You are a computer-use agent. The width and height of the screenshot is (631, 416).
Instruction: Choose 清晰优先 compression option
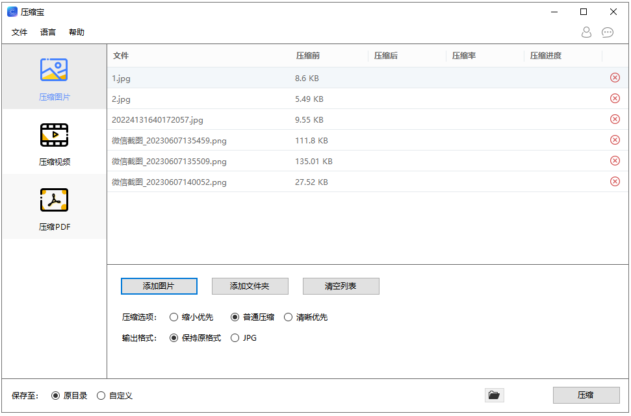tap(289, 317)
